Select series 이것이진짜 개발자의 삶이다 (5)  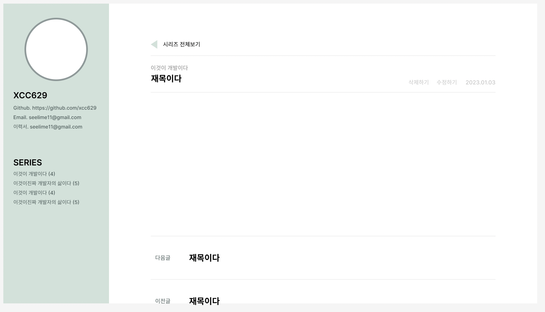(46, 183)
